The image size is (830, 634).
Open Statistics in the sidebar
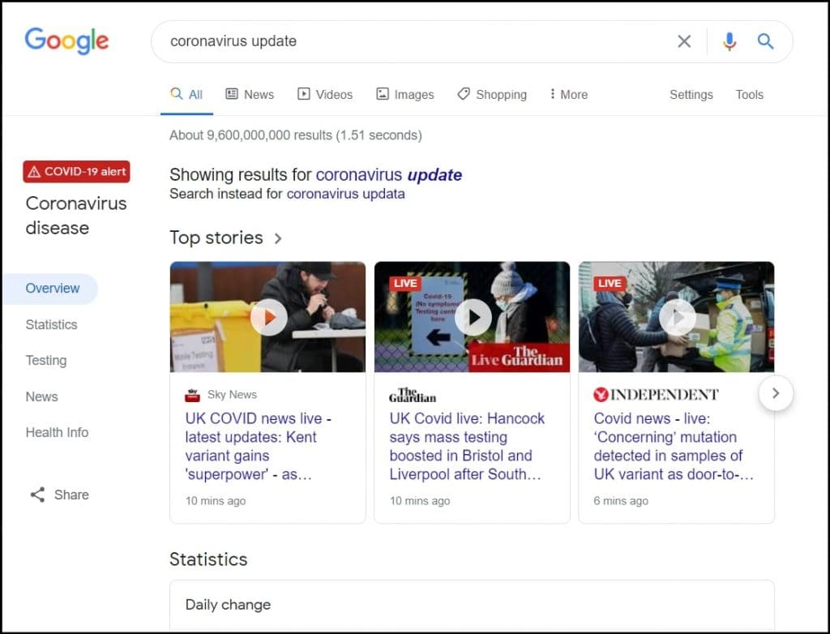[51, 324]
